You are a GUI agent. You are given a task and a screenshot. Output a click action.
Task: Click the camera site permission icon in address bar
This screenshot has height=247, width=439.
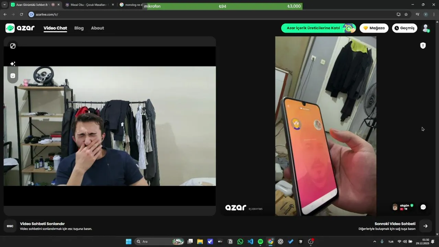(x=31, y=14)
